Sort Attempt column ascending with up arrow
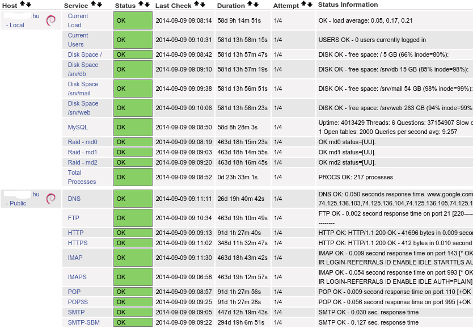This screenshot has height=328, width=473. click(x=304, y=4)
